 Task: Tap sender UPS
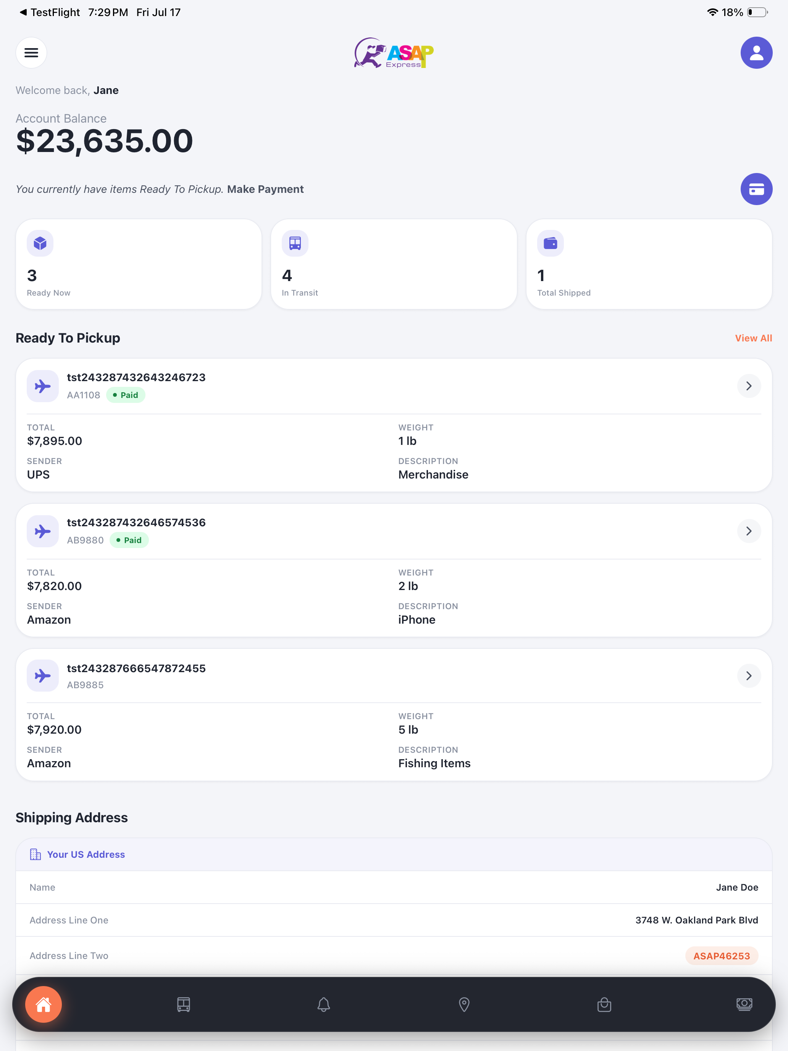coord(39,475)
